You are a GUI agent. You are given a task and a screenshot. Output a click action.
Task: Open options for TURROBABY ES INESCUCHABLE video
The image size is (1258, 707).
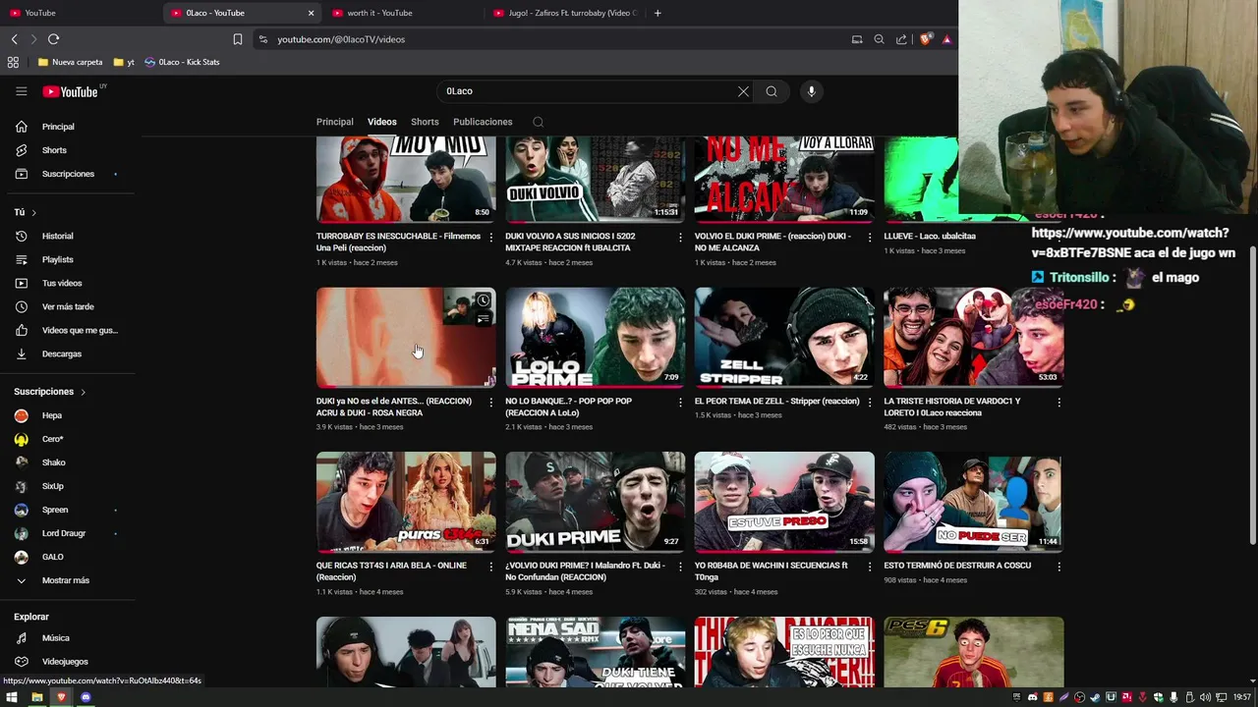coord(491,237)
